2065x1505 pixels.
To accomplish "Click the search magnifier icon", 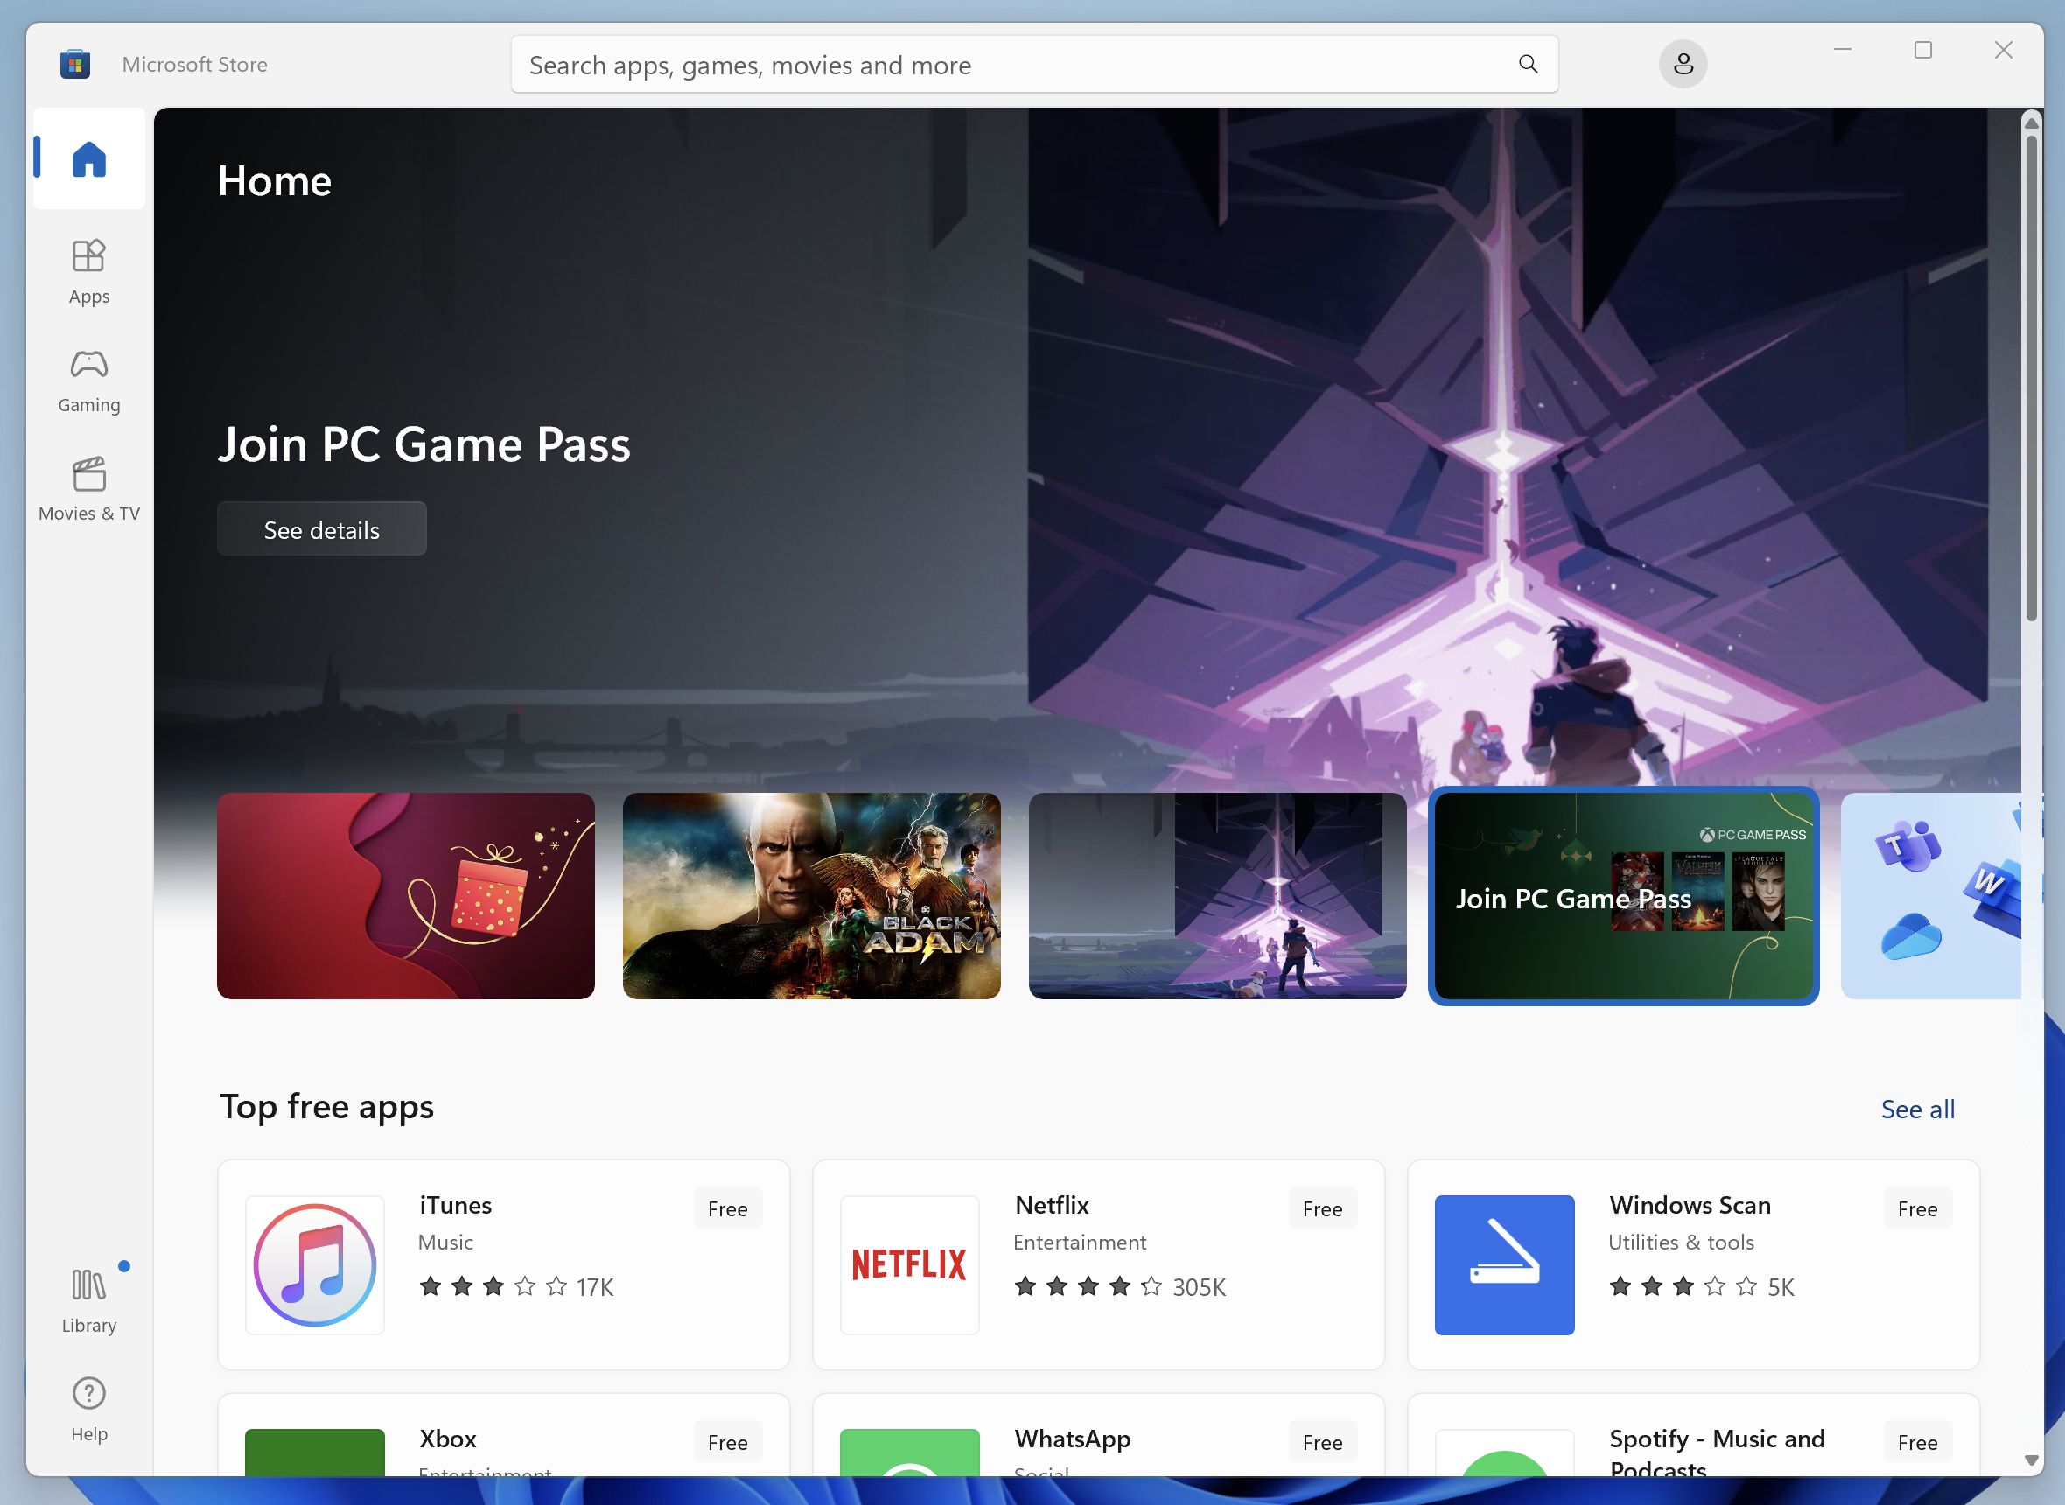I will (1527, 64).
